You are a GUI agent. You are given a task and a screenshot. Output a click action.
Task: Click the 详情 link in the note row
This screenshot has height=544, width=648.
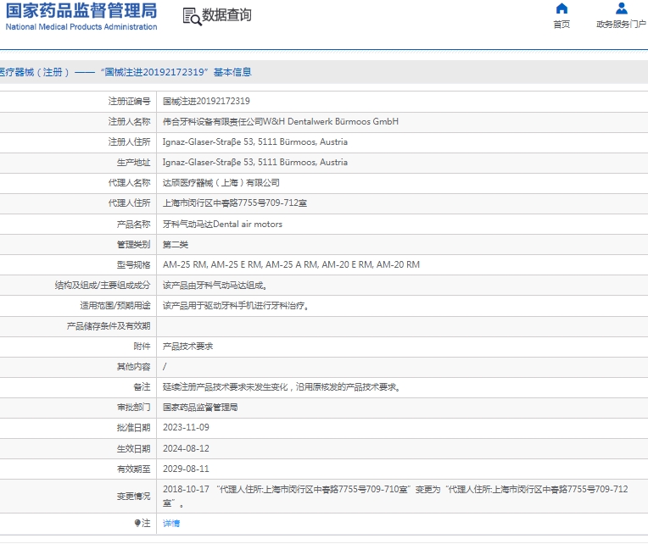click(x=171, y=524)
